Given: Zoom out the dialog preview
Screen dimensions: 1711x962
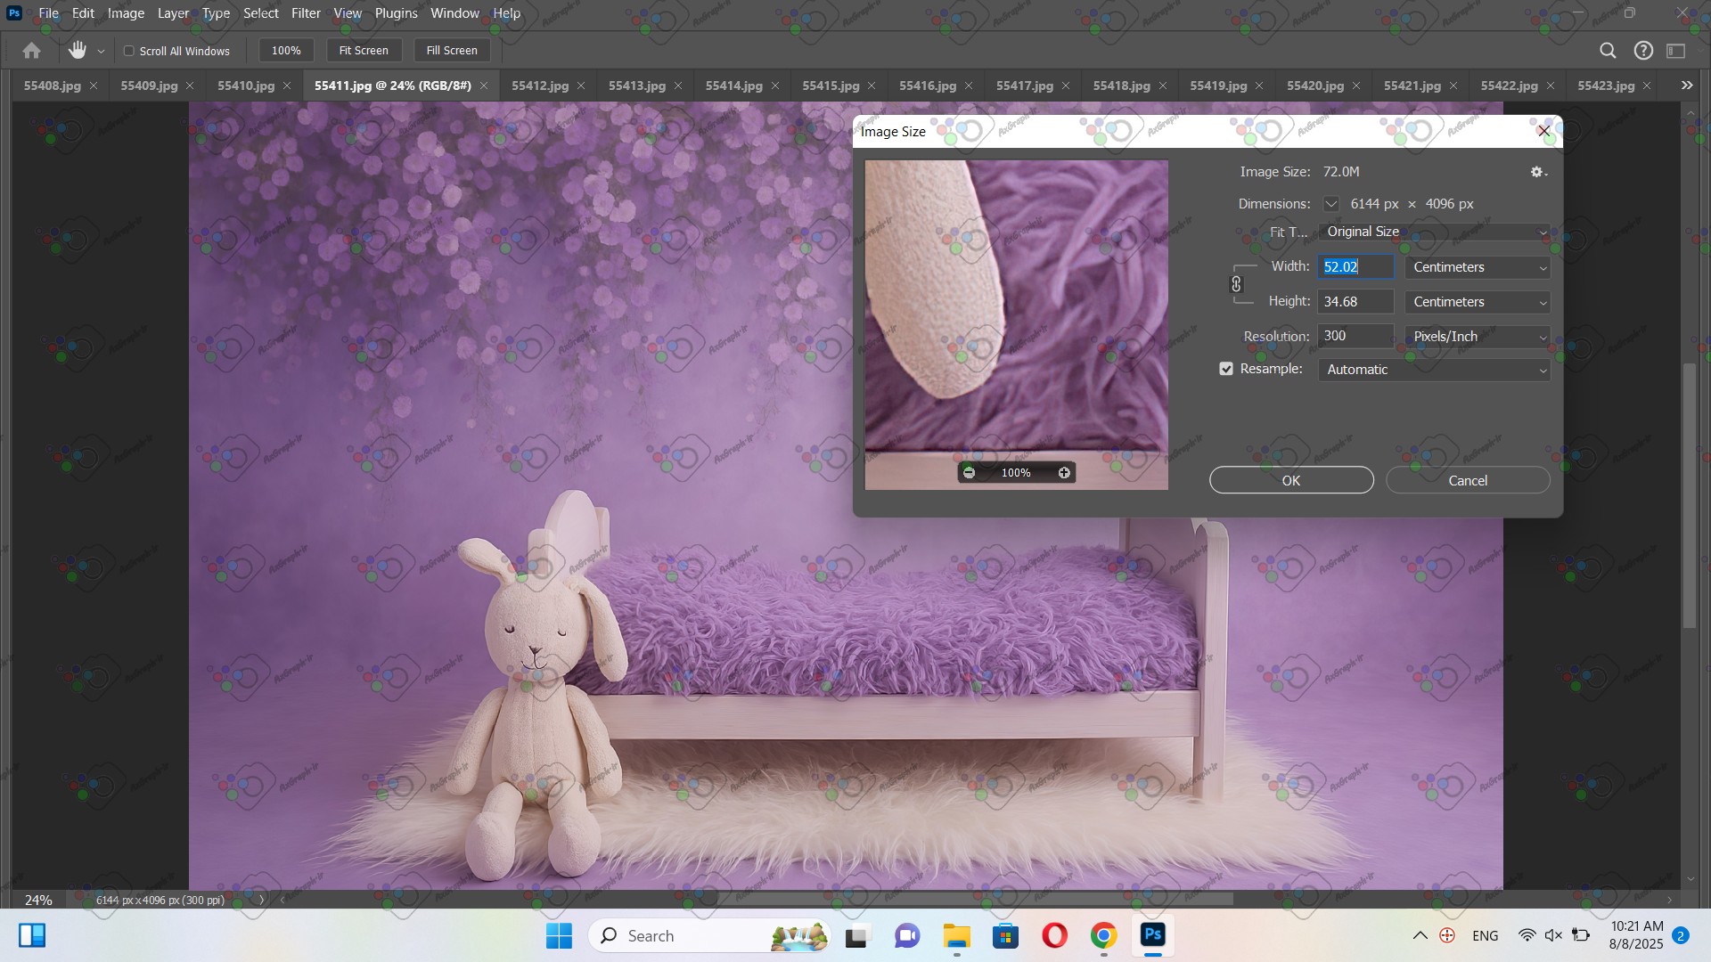Looking at the screenshot, I should pyautogui.click(x=969, y=473).
